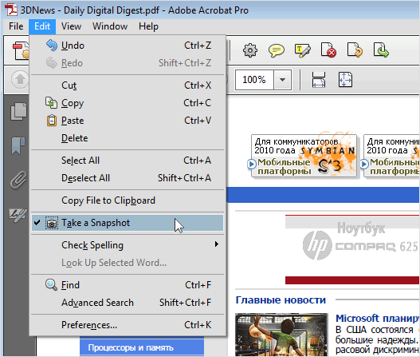The width and height of the screenshot is (420, 357).
Task: Choose Copy File to Clipboard
Action: click(x=128, y=200)
